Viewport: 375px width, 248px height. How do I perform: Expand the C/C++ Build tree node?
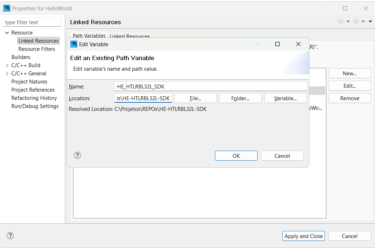pos(7,65)
